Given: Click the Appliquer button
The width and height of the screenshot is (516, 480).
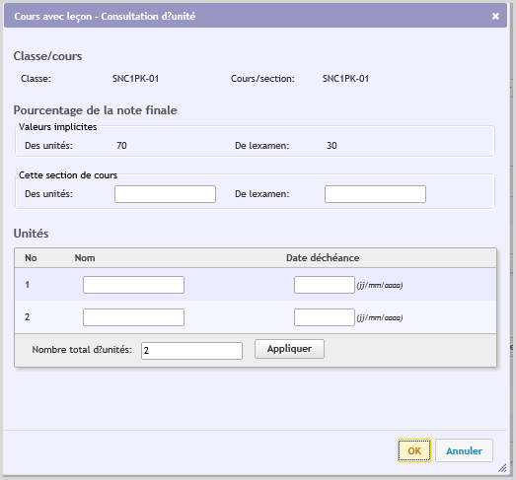Looking at the screenshot, I should click(x=289, y=349).
